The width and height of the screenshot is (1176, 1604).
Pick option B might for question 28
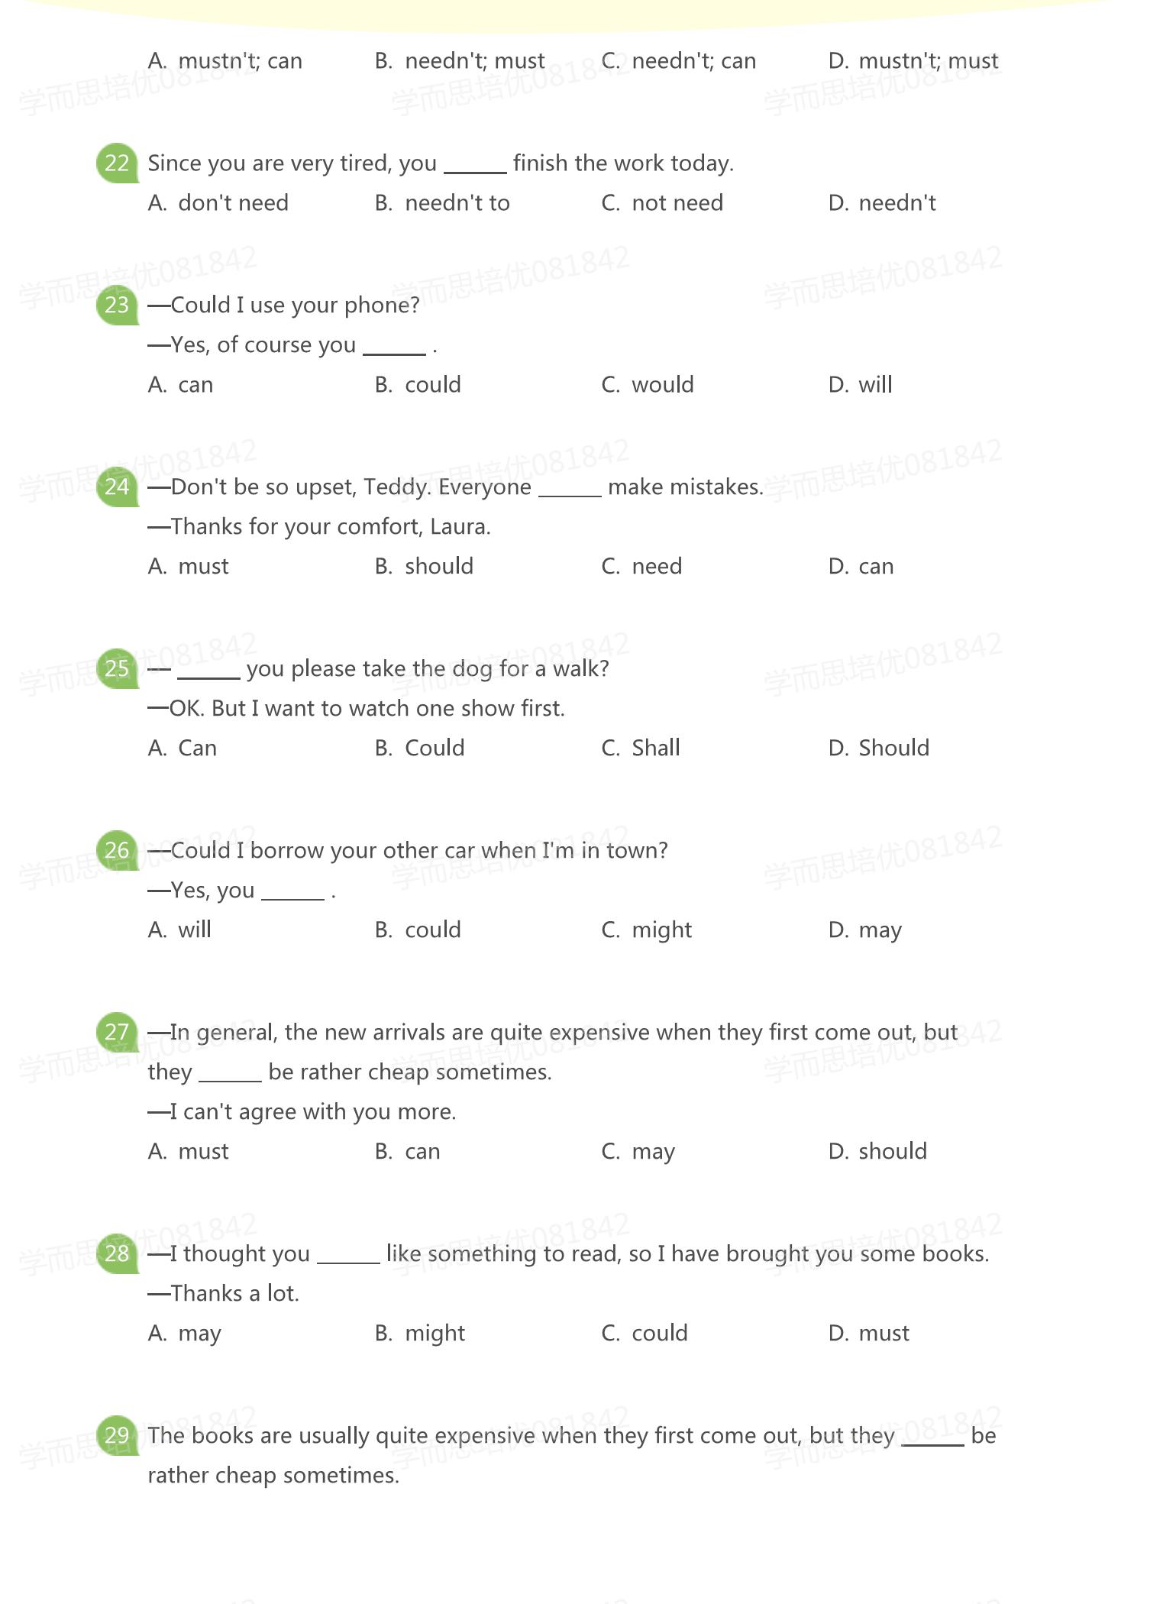(419, 1334)
